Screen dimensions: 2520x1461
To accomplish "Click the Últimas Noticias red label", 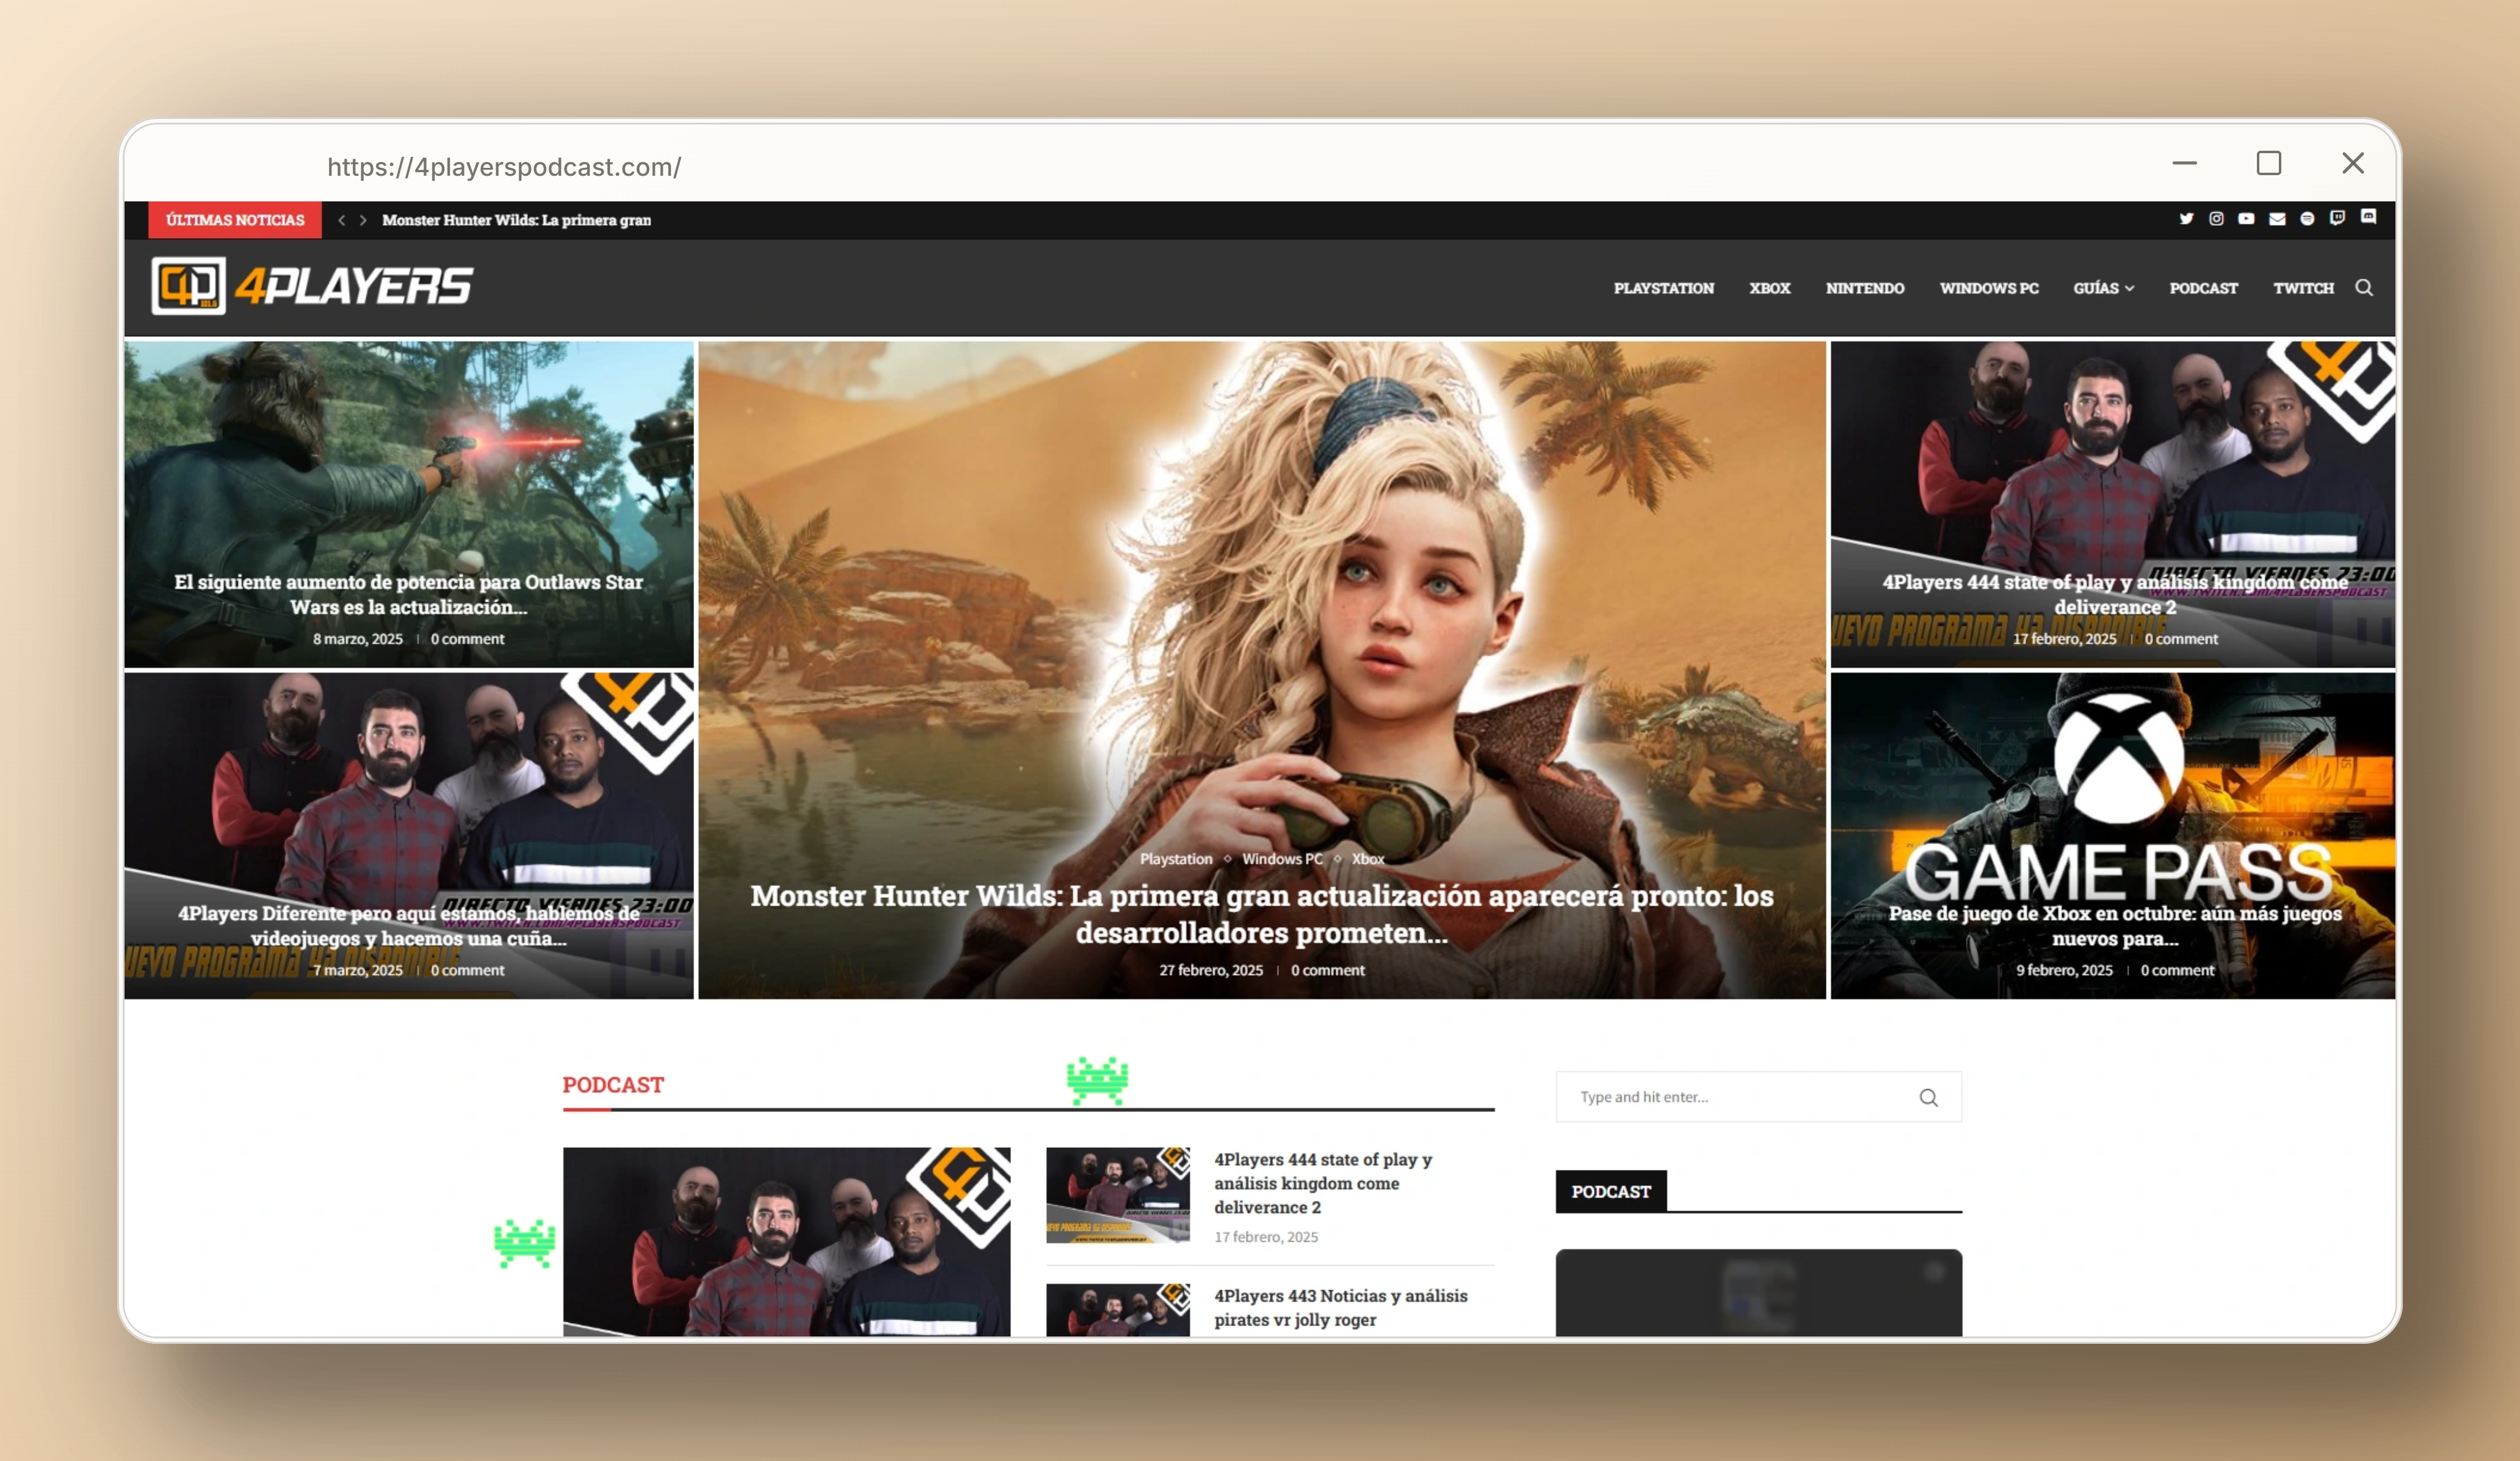I will (x=235, y=220).
